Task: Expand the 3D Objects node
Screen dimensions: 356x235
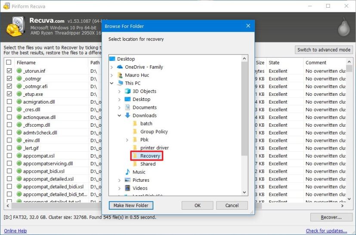Action: point(119,92)
